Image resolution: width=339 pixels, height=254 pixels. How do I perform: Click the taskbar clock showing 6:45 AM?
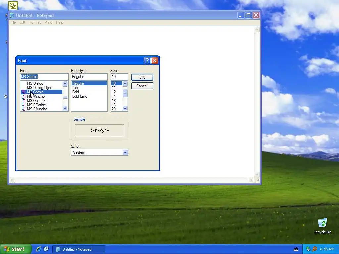pos(327,249)
